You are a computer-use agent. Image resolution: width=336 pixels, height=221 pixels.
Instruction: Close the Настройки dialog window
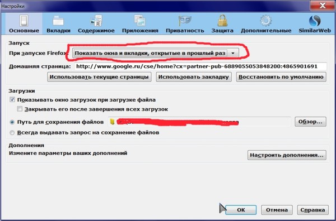coord(323,6)
